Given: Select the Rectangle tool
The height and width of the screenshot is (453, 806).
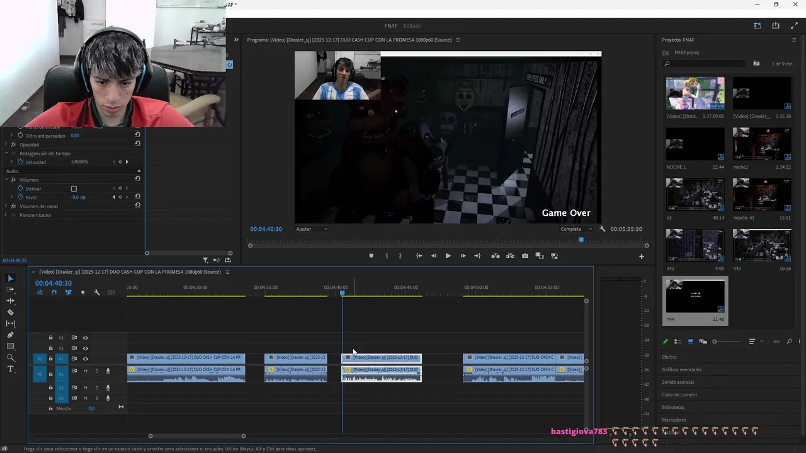Looking at the screenshot, I should (x=10, y=346).
